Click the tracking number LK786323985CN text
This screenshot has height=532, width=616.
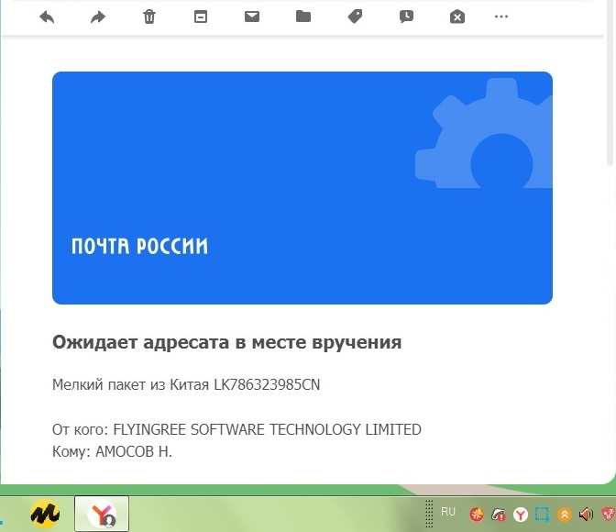coord(267,384)
